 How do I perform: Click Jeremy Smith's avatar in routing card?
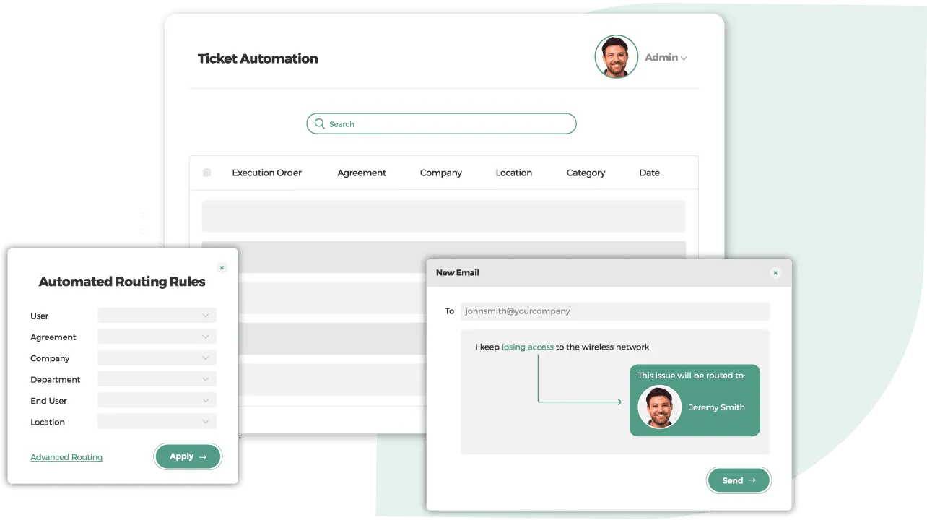pos(660,407)
